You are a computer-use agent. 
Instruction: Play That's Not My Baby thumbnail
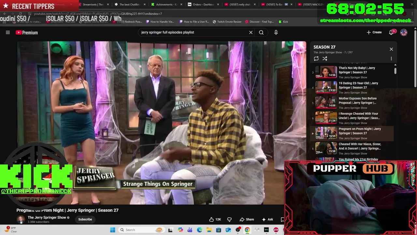(x=326, y=72)
